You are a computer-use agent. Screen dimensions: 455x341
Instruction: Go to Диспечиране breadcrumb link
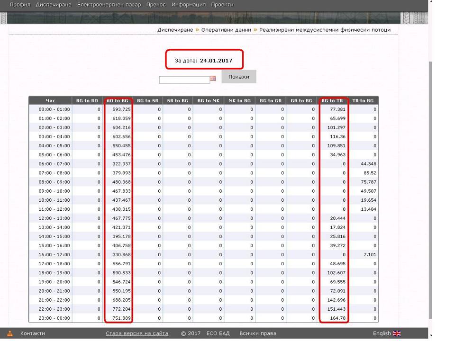[x=175, y=30]
